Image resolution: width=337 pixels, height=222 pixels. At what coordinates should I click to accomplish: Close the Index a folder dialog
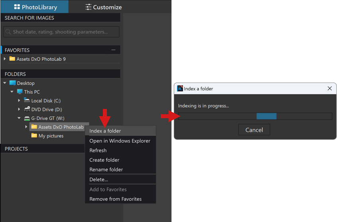point(329,88)
